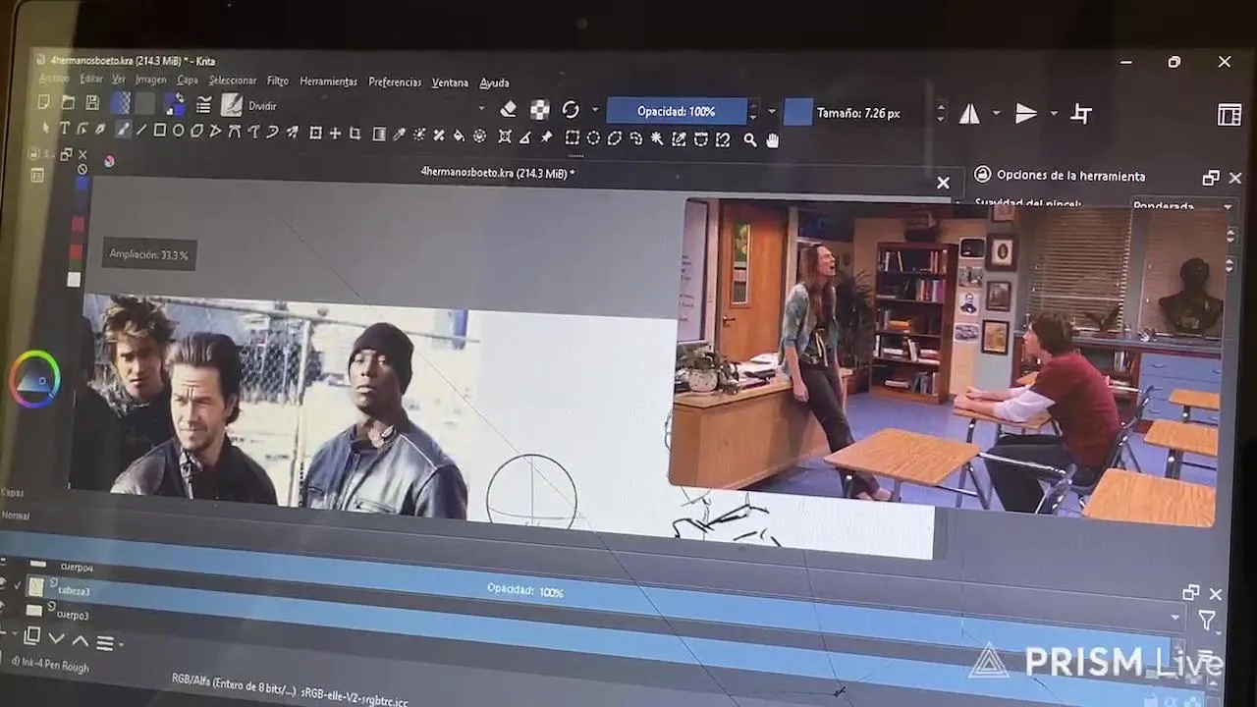Toggle the cabeza3 layer check mark

click(x=18, y=585)
